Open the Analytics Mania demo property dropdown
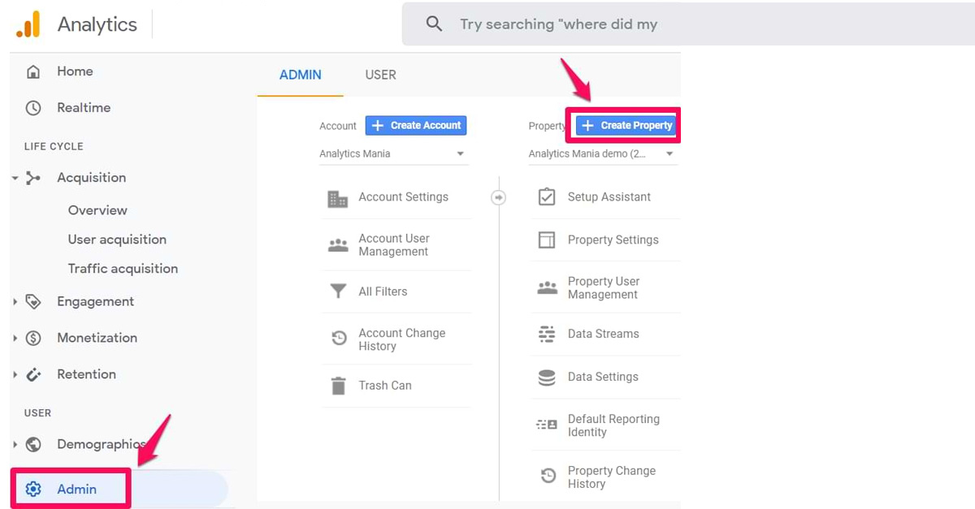 603,154
